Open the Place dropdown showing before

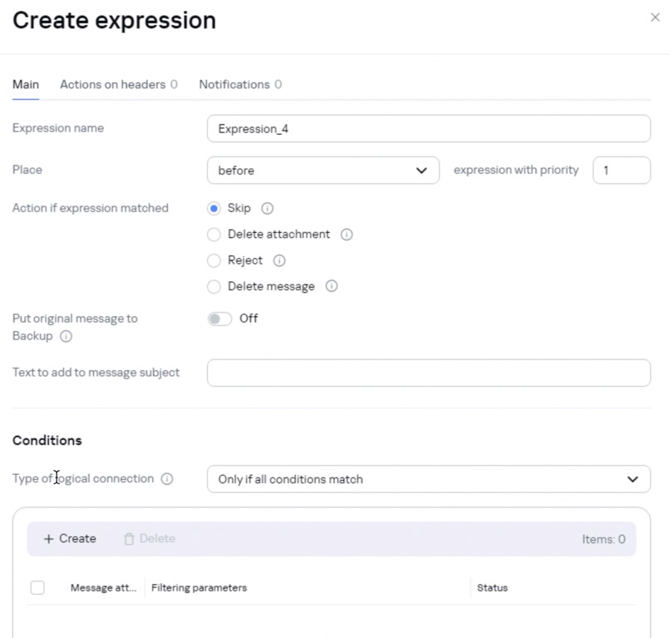(x=323, y=171)
